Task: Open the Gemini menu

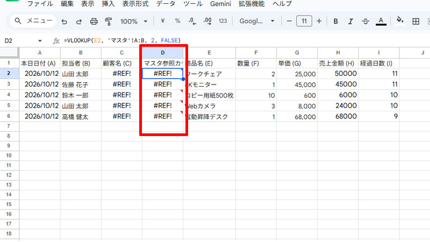Action: point(220,4)
